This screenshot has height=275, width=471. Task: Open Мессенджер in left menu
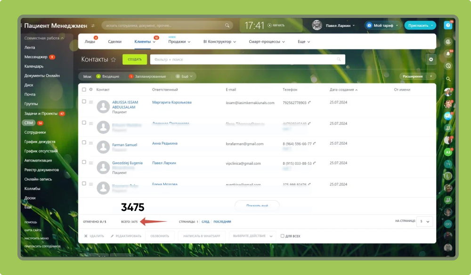click(36, 57)
